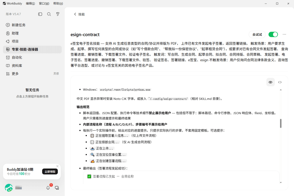Open the user avatar profile
The image size is (294, 196).
[x=9, y=188]
